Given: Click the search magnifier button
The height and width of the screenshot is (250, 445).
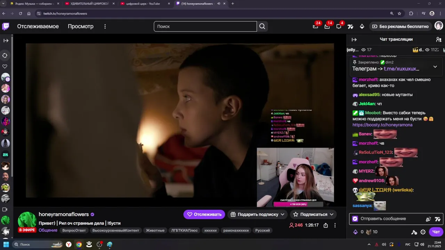Looking at the screenshot, I should [262, 26].
